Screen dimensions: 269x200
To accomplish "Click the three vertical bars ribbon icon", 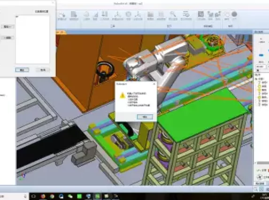I will tap(161, 14).
